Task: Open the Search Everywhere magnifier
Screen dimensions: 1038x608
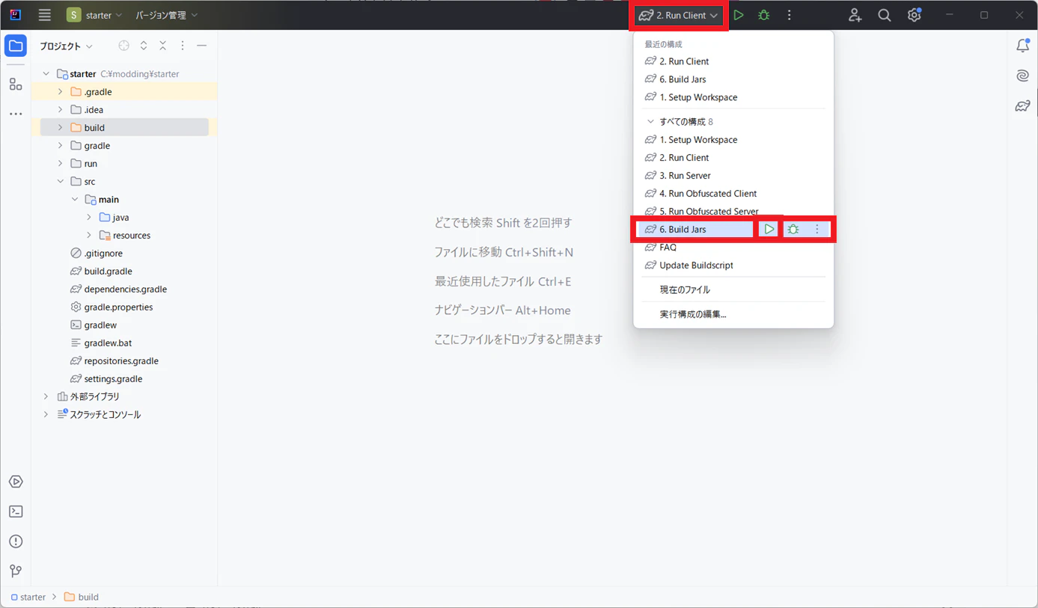Action: click(884, 15)
